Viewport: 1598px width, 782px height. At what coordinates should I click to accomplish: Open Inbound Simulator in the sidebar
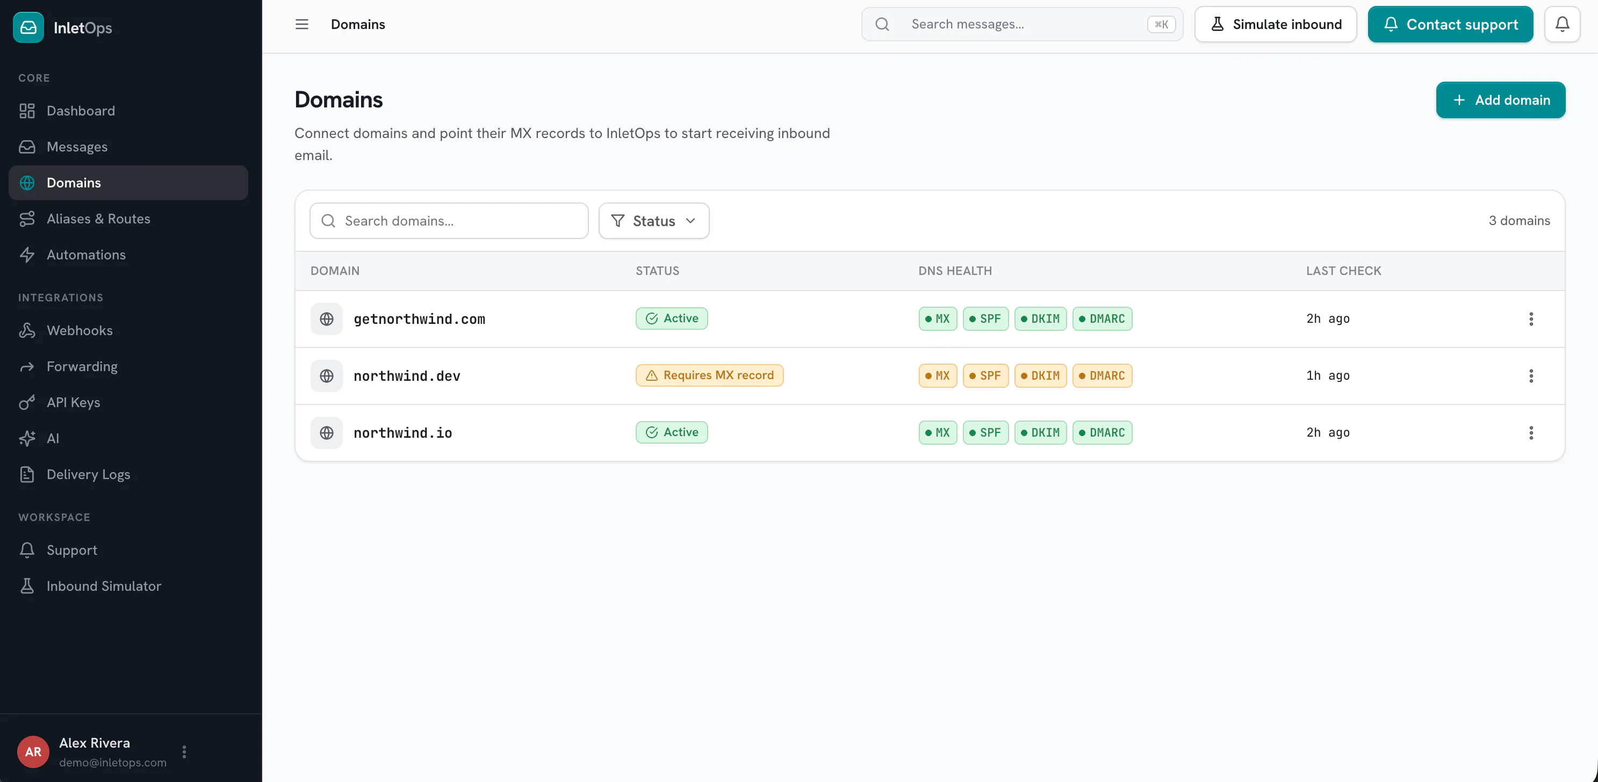click(x=128, y=586)
